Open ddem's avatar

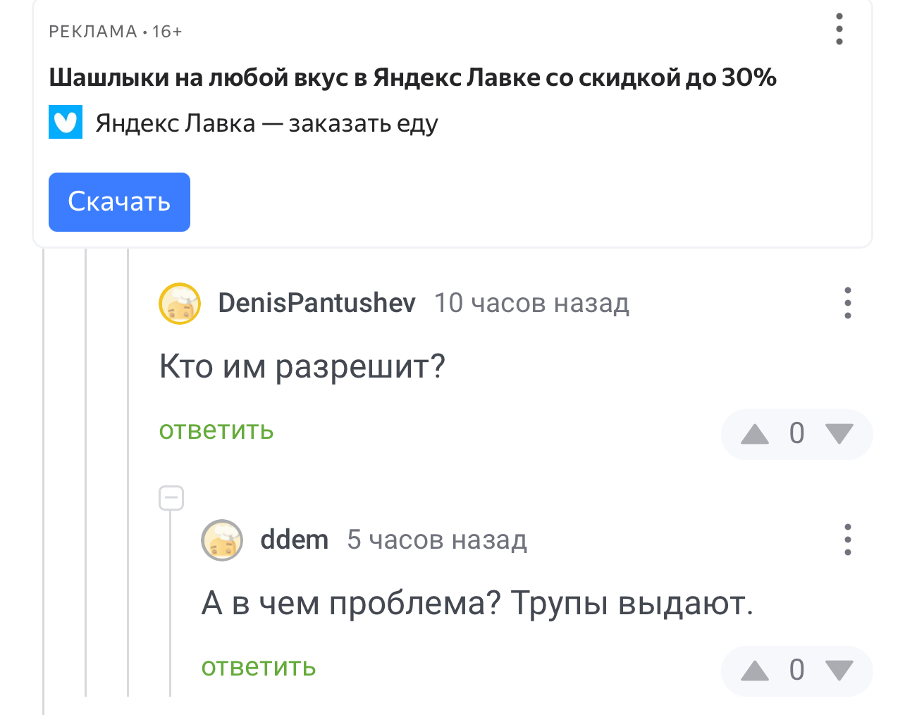point(222,540)
